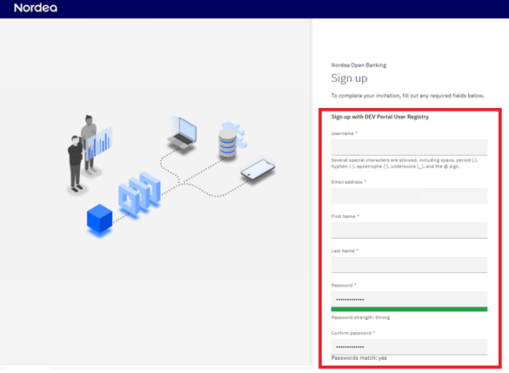Click into the Email address field
The height and width of the screenshot is (373, 509).
click(x=409, y=196)
